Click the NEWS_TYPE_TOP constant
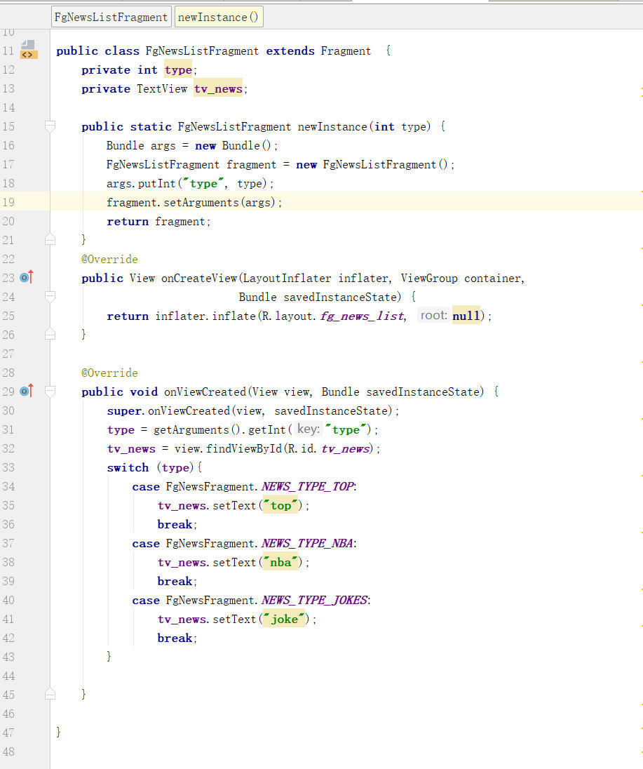The image size is (643, 769). click(x=308, y=486)
